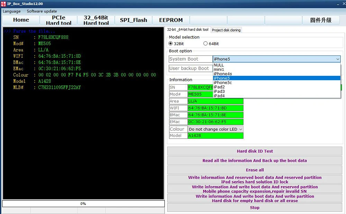The height and width of the screenshot is (214, 346).
Task: Click the Colour hex bytes line in console
Action: coord(97,75)
